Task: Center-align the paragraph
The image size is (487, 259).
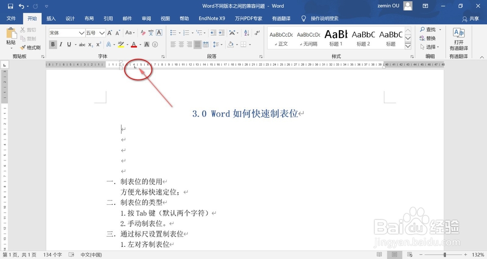Action: click(x=181, y=45)
